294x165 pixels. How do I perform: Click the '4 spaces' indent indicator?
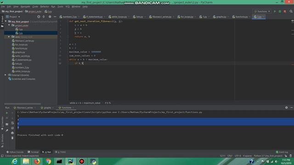[x=247, y=156]
